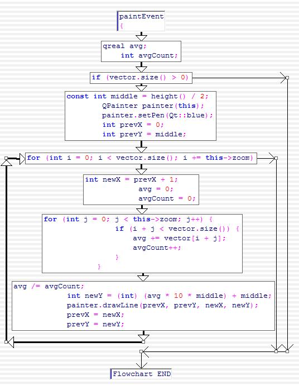Click the bottom-right connector node of if branch
The width and height of the screenshot is (299, 385).
tap(287, 351)
